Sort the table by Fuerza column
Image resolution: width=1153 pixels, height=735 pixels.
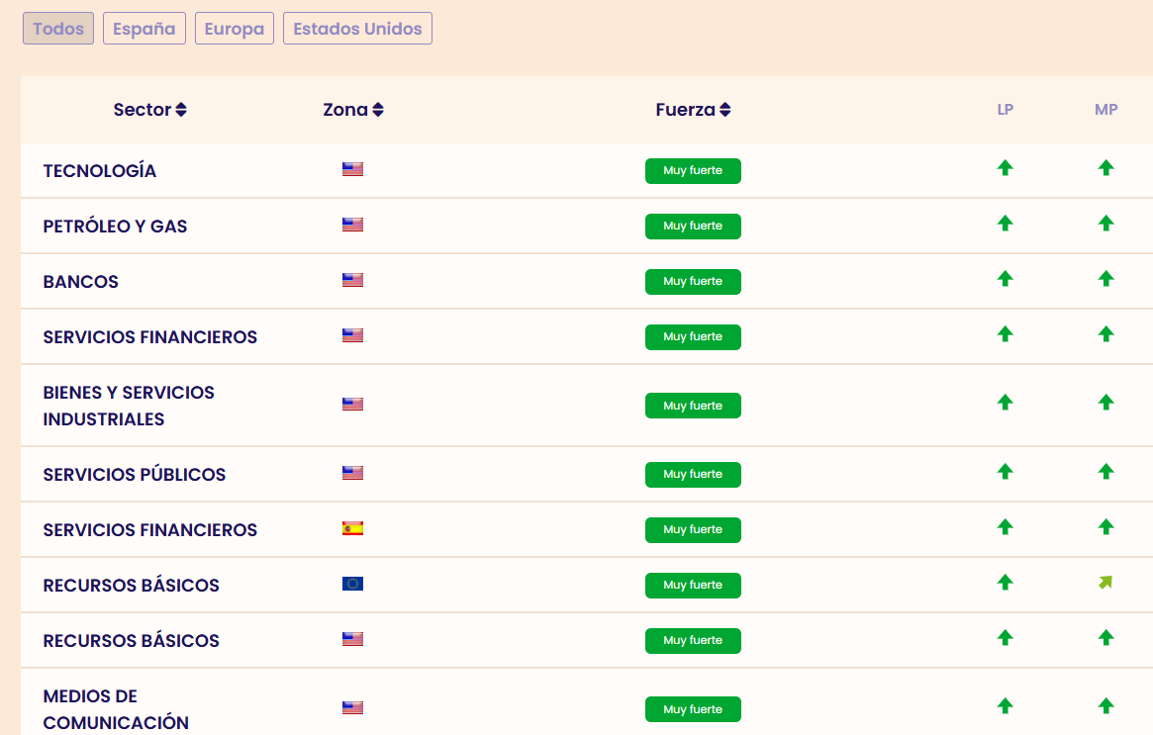(x=693, y=110)
